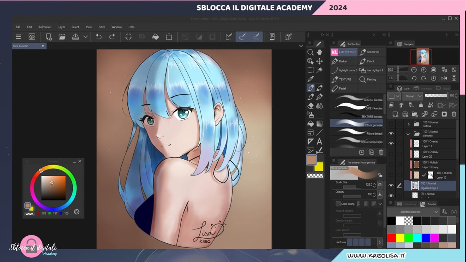Click the Fill bucket command bar icon
The image size is (466, 262).
click(x=155, y=36)
